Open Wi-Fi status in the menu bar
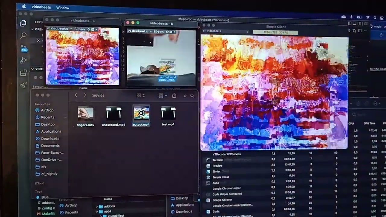Image resolution: width=386 pixels, height=217 pixels. pyautogui.click(x=368, y=17)
